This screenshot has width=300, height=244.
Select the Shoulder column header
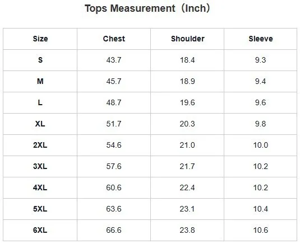pyautogui.click(x=187, y=39)
